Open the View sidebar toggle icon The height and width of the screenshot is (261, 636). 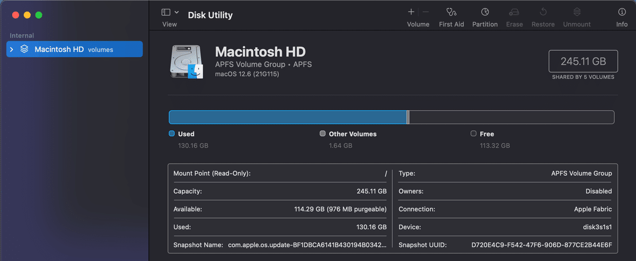(166, 12)
